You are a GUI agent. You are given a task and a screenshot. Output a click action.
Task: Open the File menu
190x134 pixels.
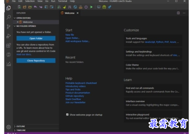point(14,1)
